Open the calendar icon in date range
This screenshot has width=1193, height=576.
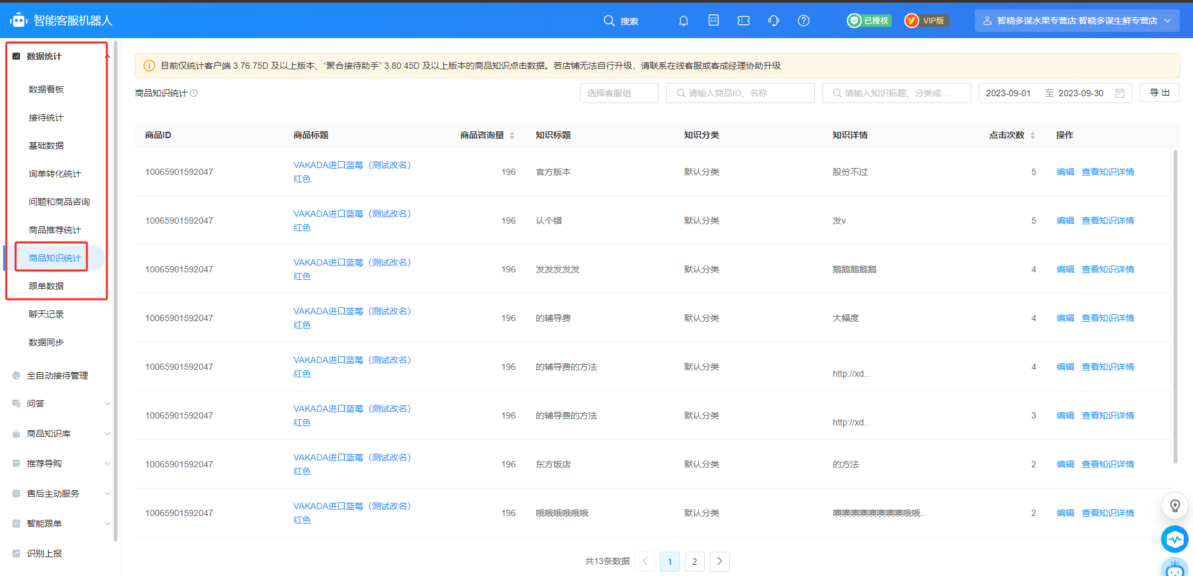1120,93
